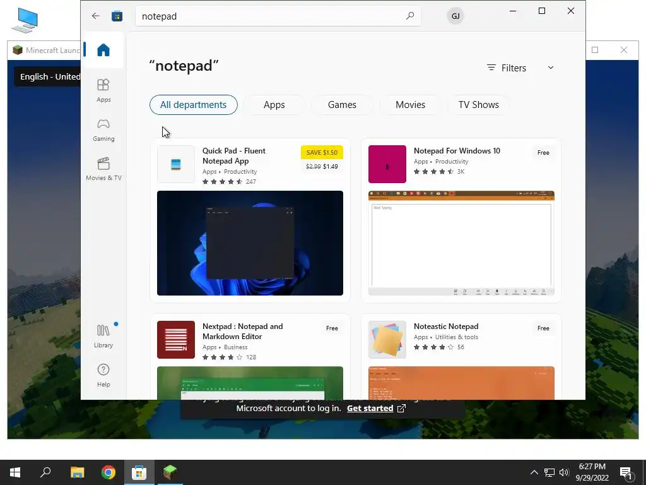Switch to Minecraft Launcher on taskbar
This screenshot has width=646, height=485.
(170, 472)
